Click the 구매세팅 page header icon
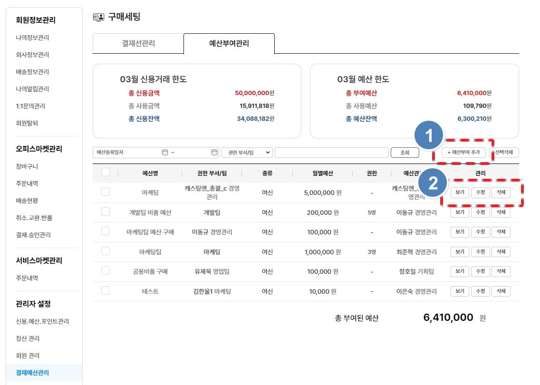The width and height of the screenshot is (540, 385). [x=98, y=17]
